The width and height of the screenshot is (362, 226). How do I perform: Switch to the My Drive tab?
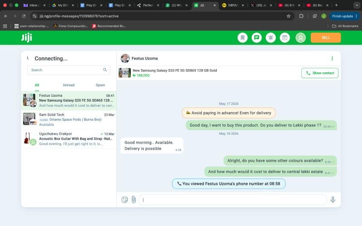(x=62, y=5)
